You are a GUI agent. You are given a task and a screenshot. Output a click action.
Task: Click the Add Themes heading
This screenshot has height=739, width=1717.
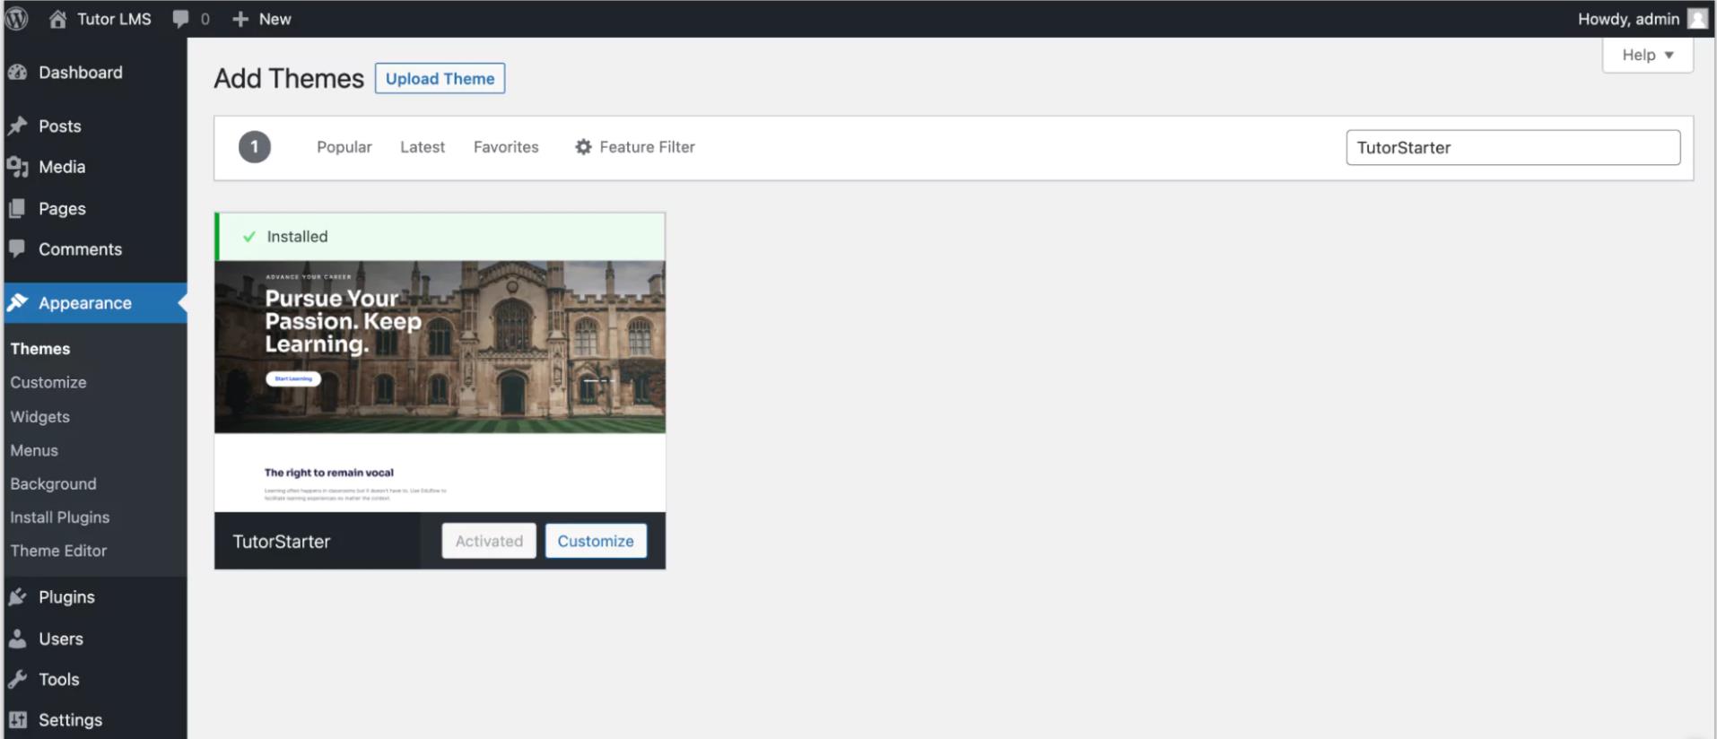(x=289, y=79)
